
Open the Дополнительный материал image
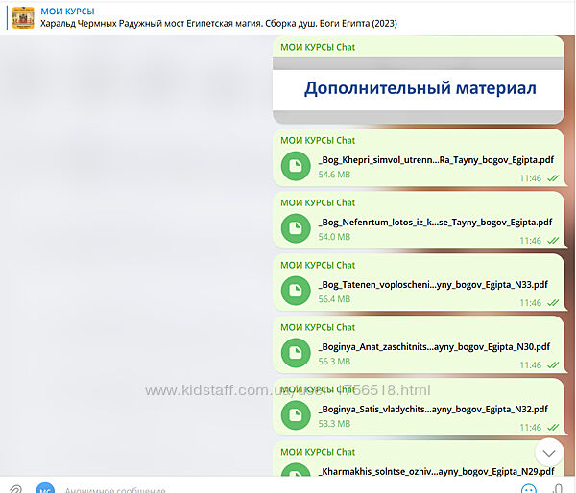pyautogui.click(x=419, y=88)
